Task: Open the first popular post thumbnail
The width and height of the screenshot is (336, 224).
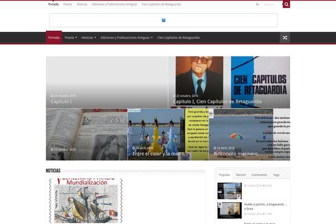Action: [x=230, y=191]
